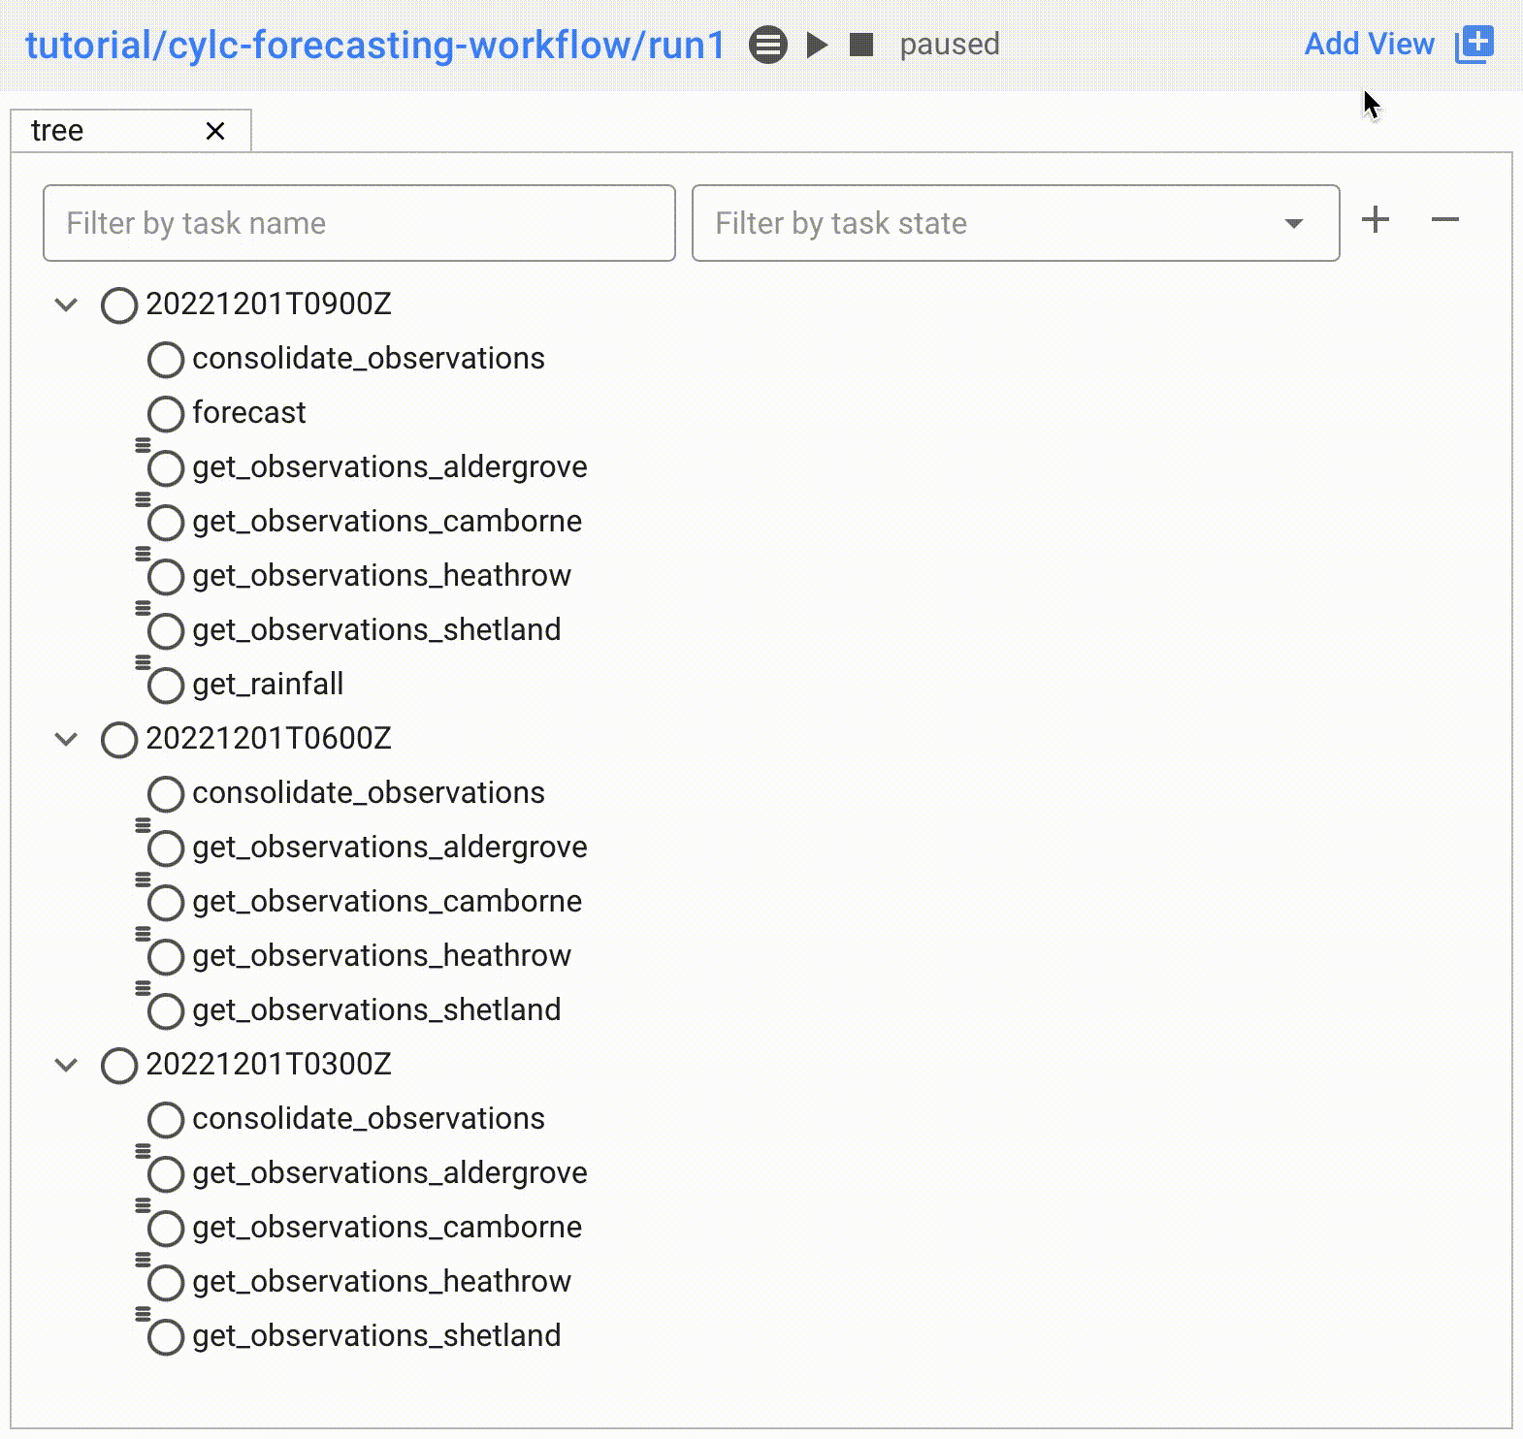Focus the Filter by task name field

click(359, 223)
